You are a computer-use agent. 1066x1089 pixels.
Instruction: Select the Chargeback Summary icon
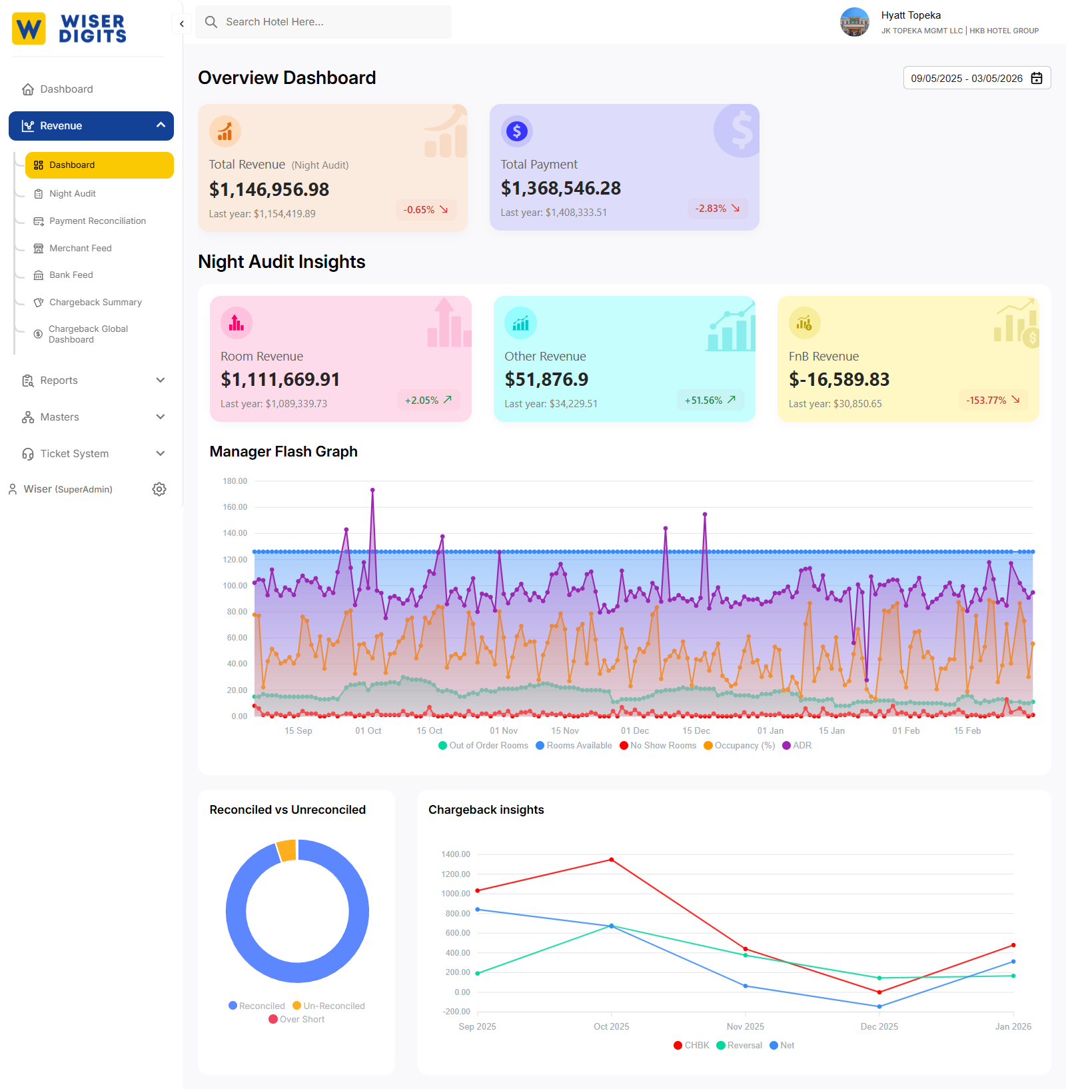[x=38, y=302]
